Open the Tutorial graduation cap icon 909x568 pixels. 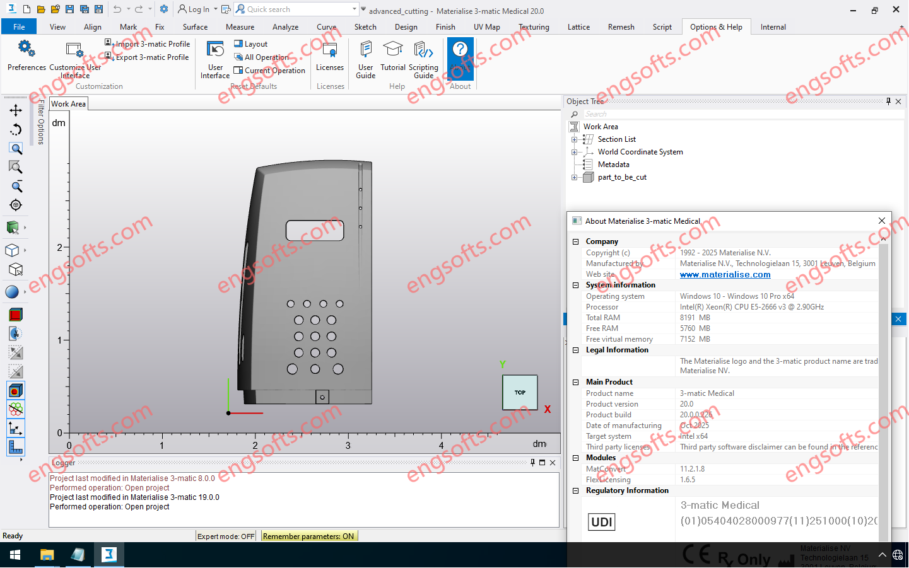pyautogui.click(x=392, y=50)
